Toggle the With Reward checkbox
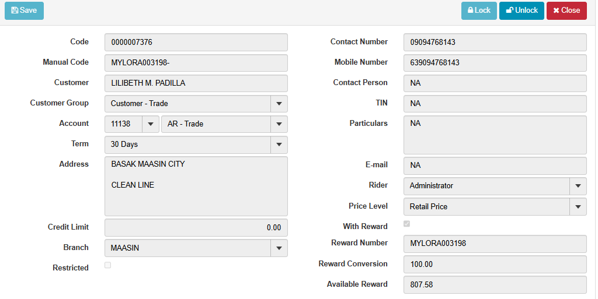Image resolution: width=598 pixels, height=299 pixels. coord(406,224)
